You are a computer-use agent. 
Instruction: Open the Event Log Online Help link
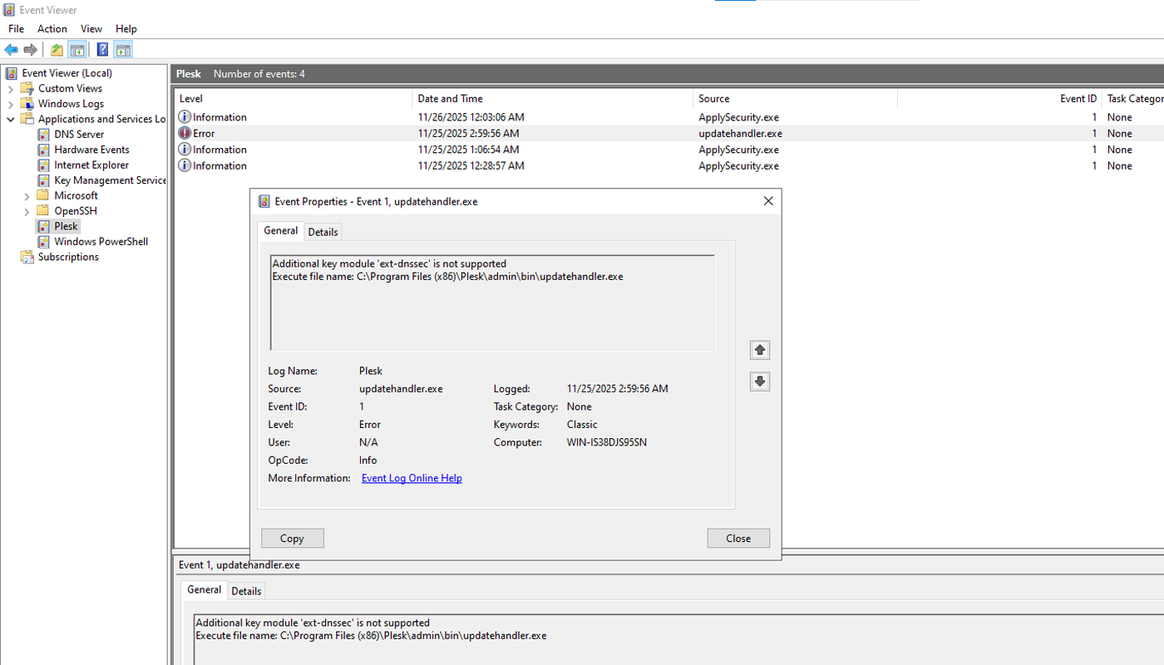point(412,478)
